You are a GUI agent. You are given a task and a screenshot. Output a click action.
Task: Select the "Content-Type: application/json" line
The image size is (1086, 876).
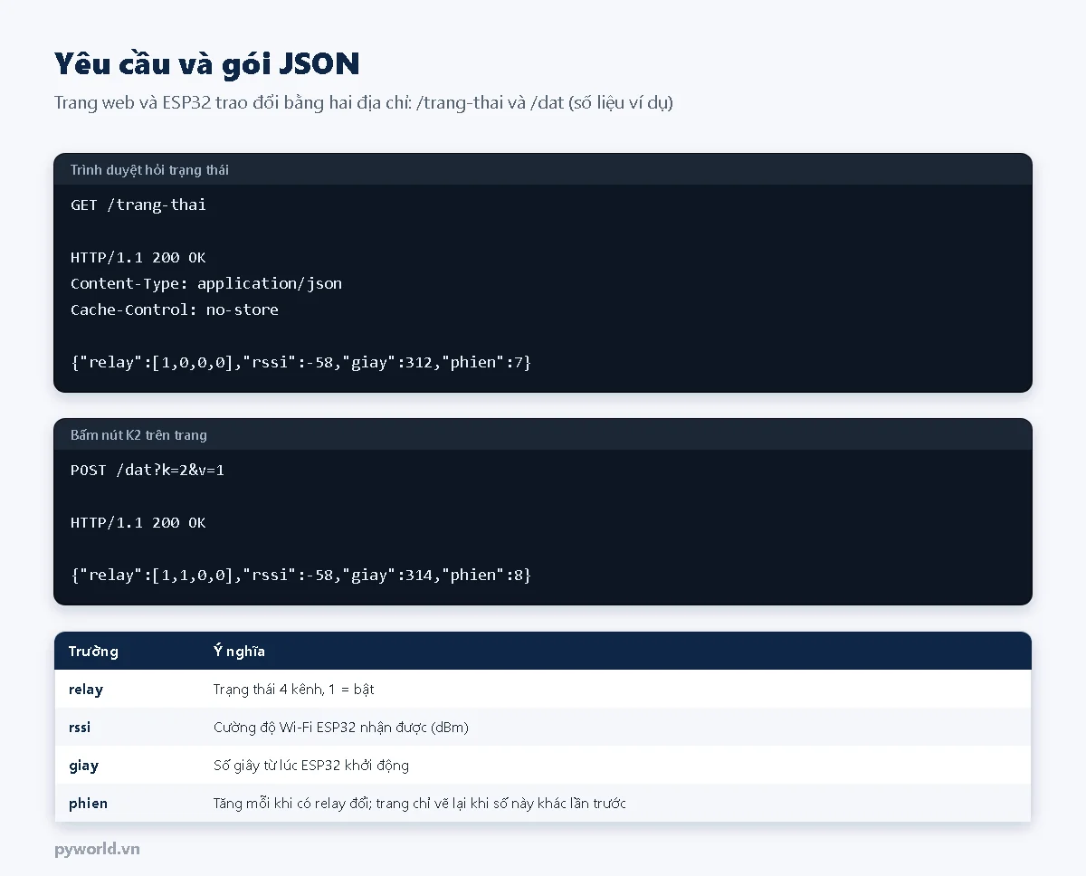coord(206,283)
